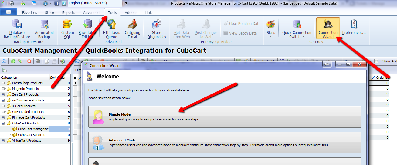Select the Tools ribbon tab
Viewport: 397px width, 165px height.
(112, 12)
